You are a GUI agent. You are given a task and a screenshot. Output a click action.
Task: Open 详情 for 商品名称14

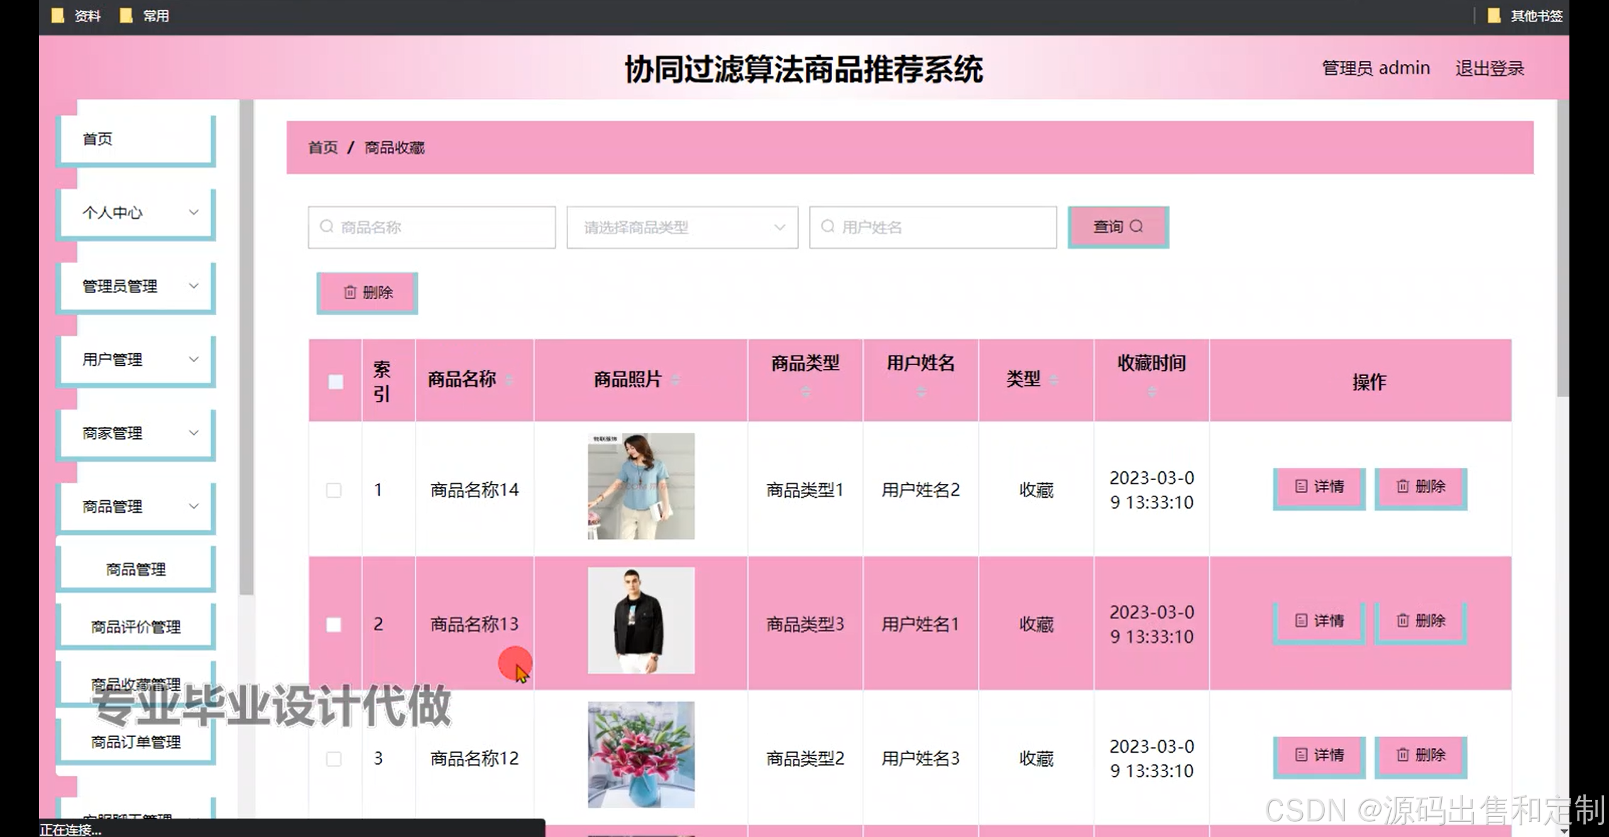[1319, 487]
